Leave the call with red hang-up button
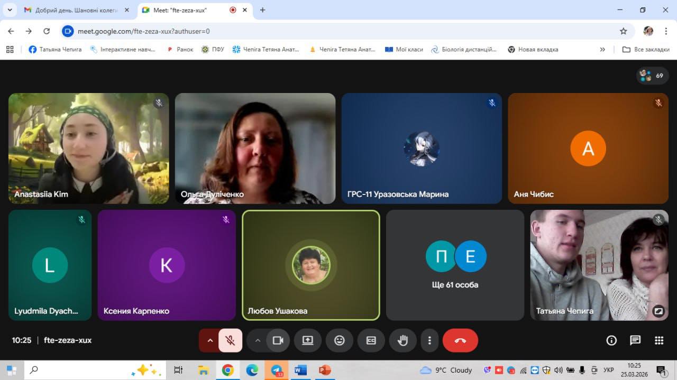677x380 pixels. click(460, 341)
